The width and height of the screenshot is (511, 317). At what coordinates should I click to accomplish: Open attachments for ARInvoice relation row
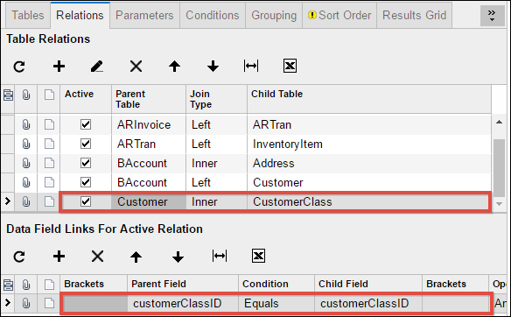[x=26, y=124]
